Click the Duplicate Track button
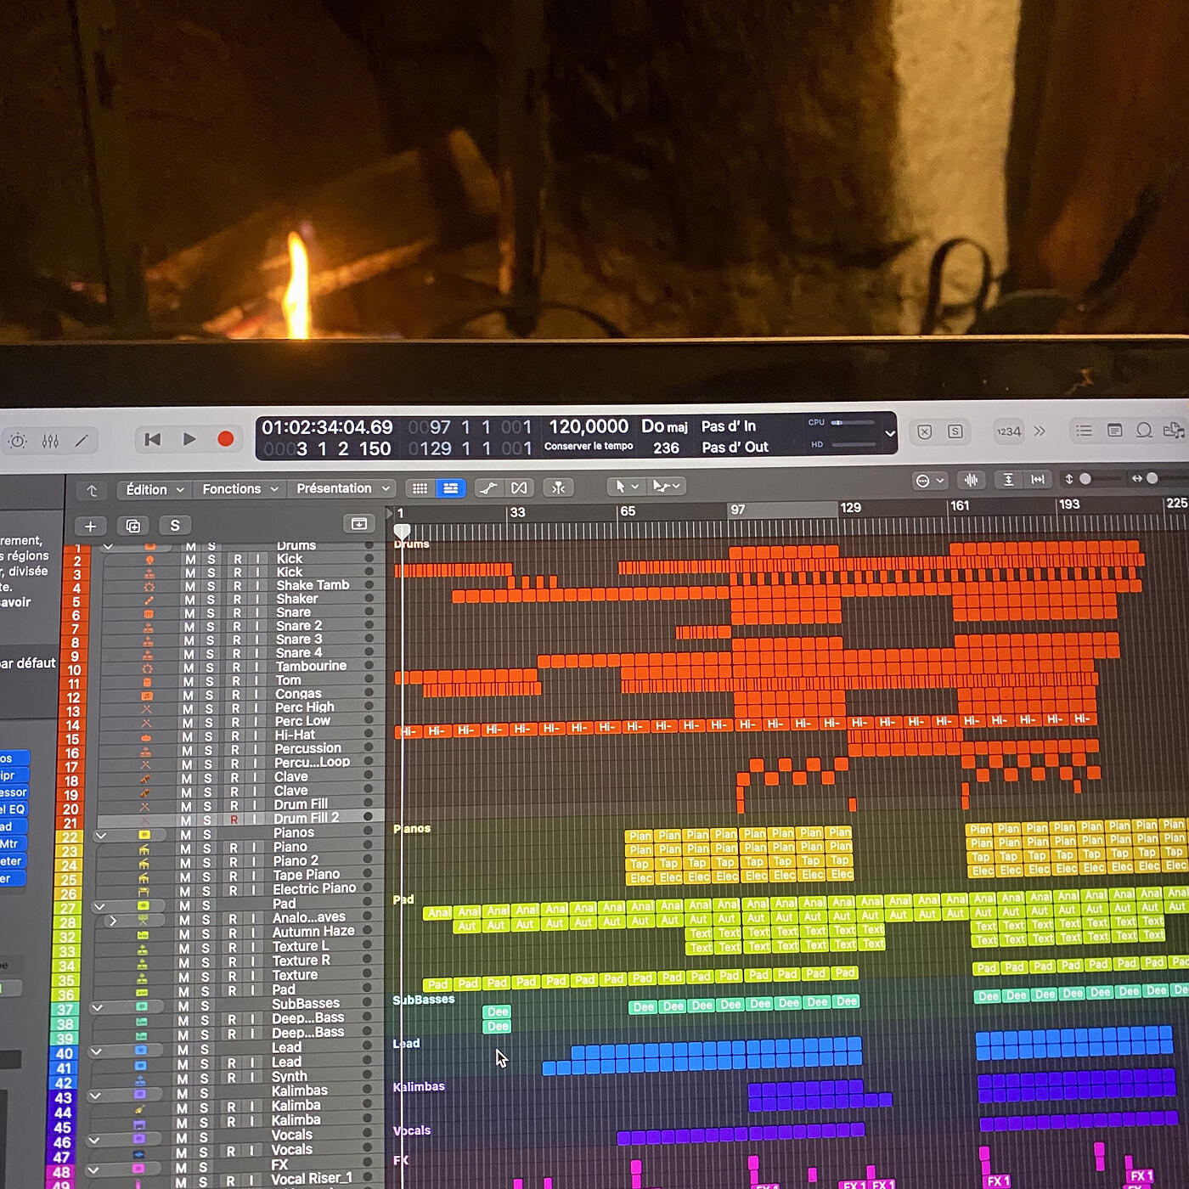1189x1189 pixels. pos(132,526)
